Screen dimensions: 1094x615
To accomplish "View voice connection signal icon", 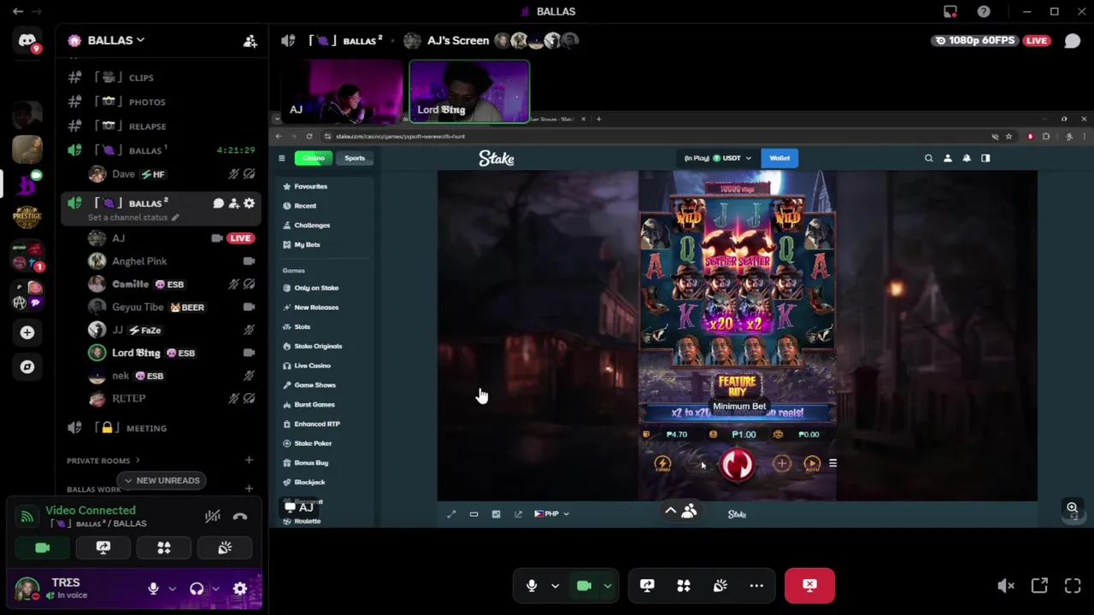I will click(27, 516).
